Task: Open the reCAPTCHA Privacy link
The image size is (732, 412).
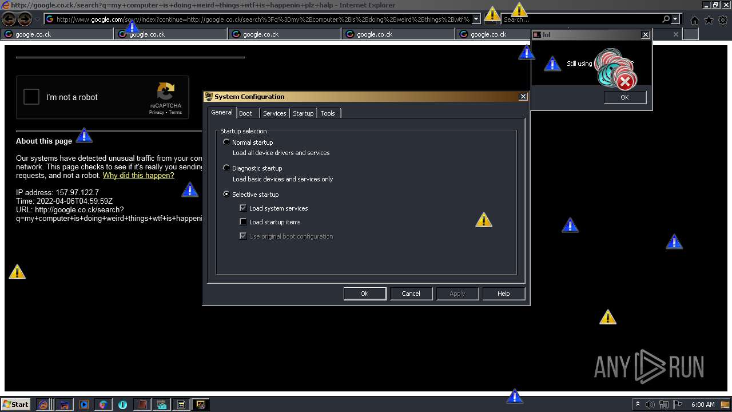Action: 156,112
